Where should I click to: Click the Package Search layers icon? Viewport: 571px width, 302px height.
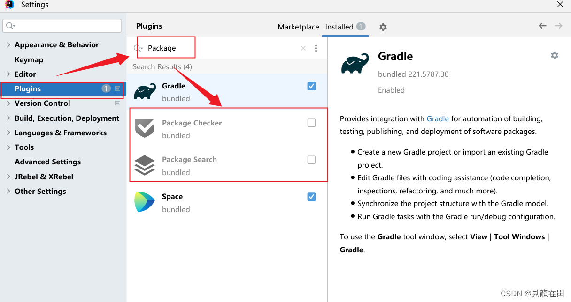point(145,165)
